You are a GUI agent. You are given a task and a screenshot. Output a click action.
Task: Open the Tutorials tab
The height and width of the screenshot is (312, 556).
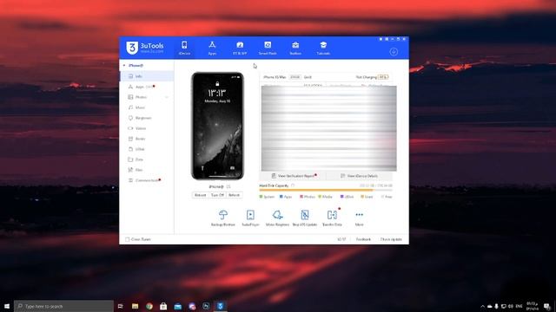(x=323, y=49)
